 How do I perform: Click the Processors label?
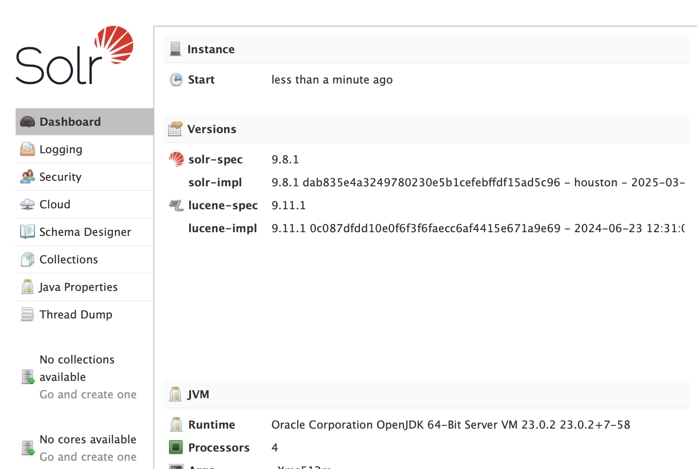[219, 448]
